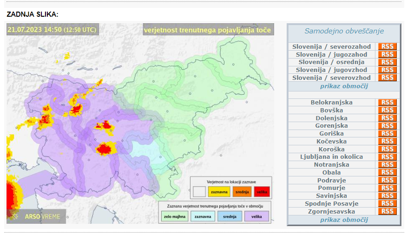Open the bottom 'prikaz območij' link

pyautogui.click(x=344, y=220)
